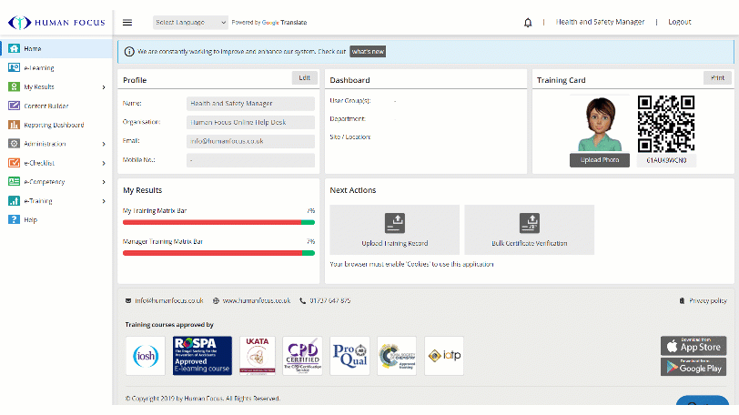Click the e-Learning sidebar icon
This screenshot has width=739, height=415.
point(14,67)
